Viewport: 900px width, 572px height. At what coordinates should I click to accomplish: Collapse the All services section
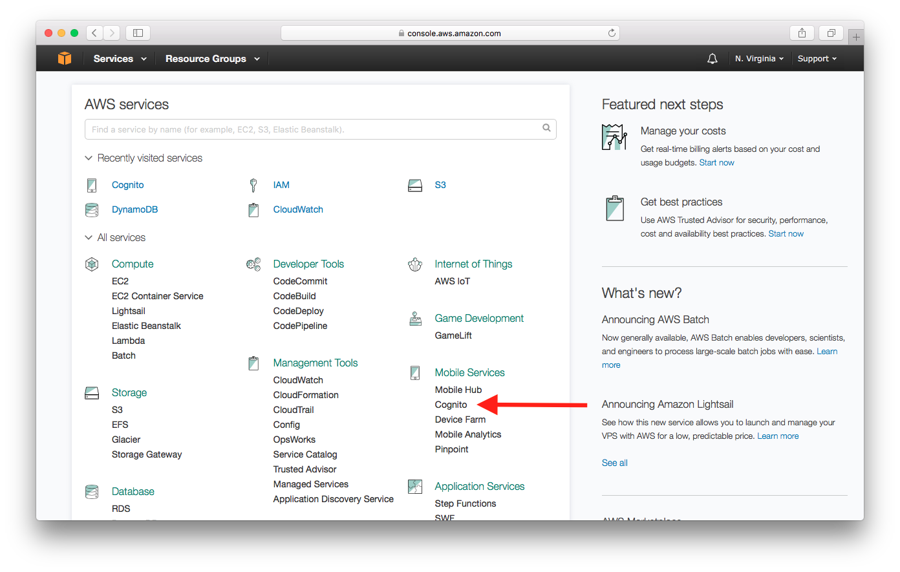(x=115, y=238)
